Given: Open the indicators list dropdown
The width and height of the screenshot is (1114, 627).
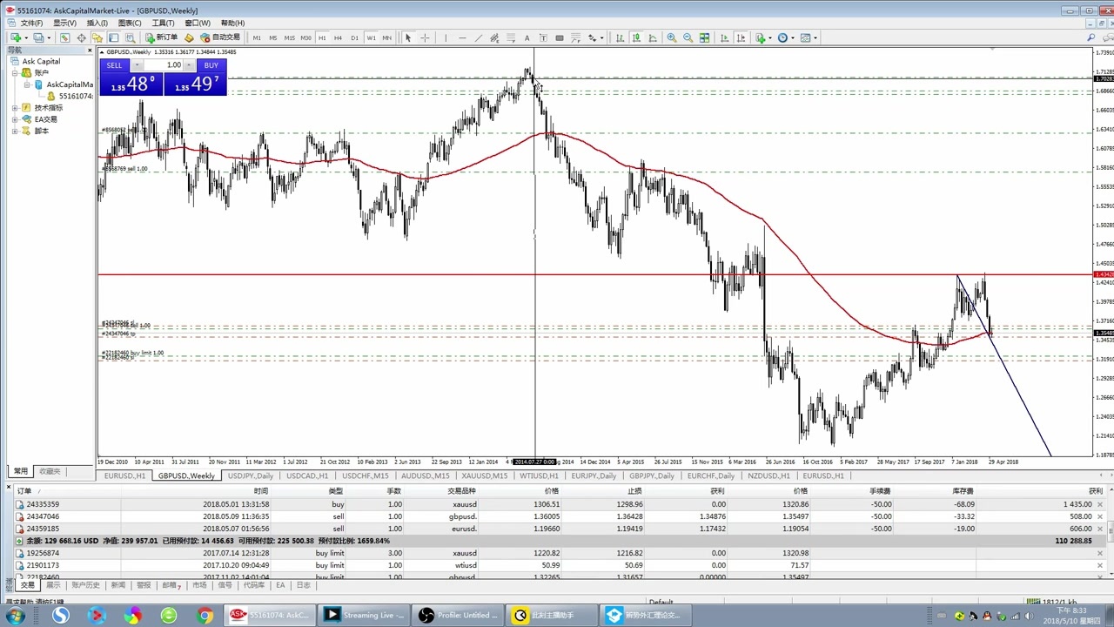Looking at the screenshot, I should 763,37.
